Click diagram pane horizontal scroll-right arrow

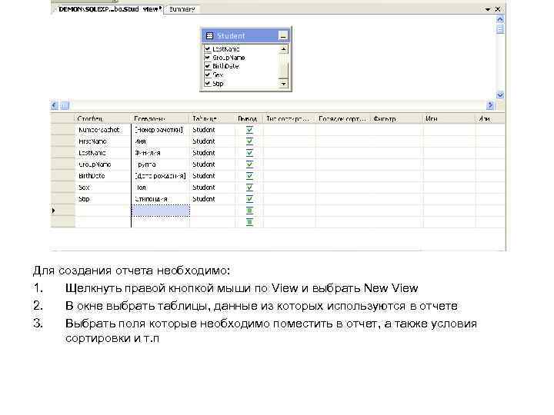(489, 105)
